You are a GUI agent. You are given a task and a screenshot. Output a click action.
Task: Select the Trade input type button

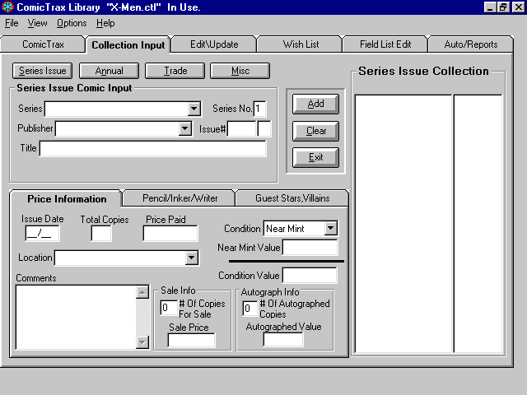(175, 72)
